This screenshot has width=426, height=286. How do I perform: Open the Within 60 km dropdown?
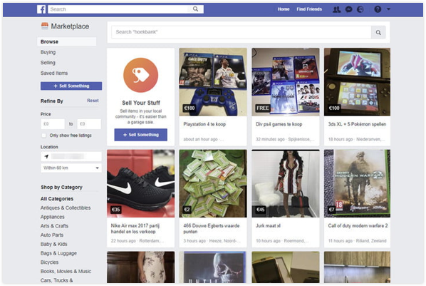pyautogui.click(x=71, y=168)
